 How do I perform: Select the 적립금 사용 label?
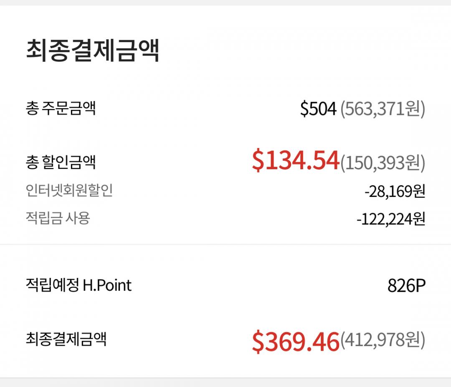(58, 218)
